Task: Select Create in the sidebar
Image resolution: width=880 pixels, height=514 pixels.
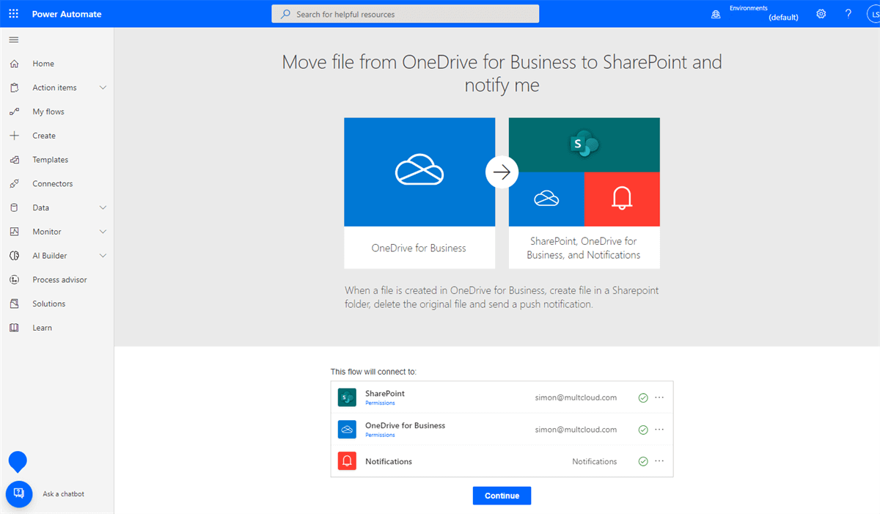Action: 44,136
